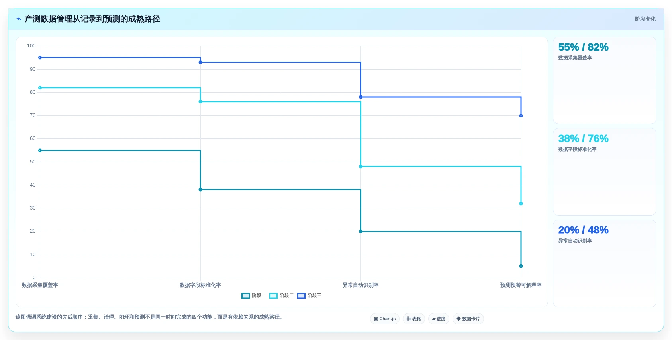The width and height of the screenshot is (672, 340).
Task: Click 阶段三 data point at 数据字段标准化率
Action: click(x=200, y=62)
